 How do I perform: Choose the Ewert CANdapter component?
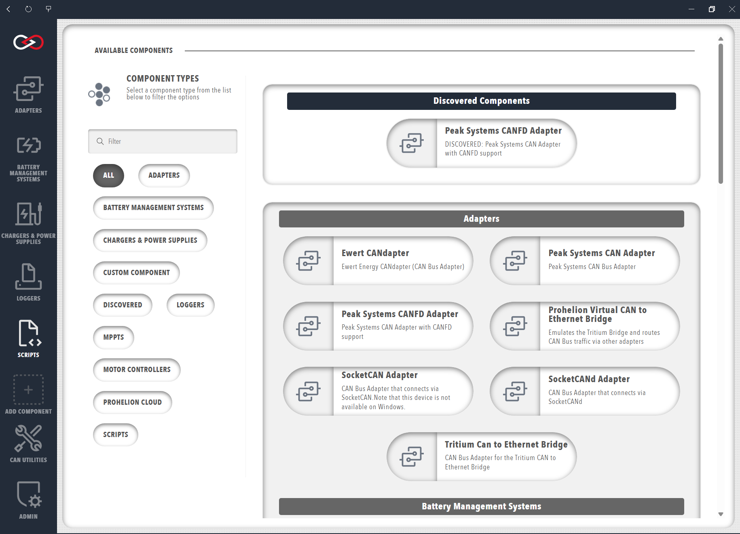point(378,261)
